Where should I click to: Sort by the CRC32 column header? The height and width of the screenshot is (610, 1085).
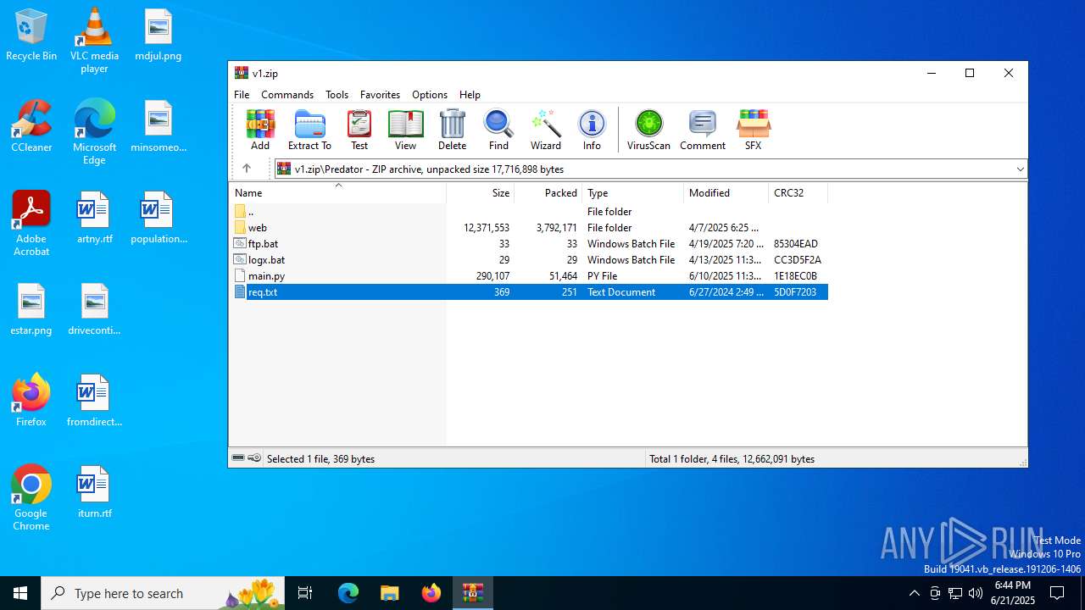(798, 193)
